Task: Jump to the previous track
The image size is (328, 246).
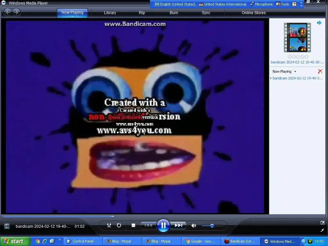Action: click(x=148, y=225)
